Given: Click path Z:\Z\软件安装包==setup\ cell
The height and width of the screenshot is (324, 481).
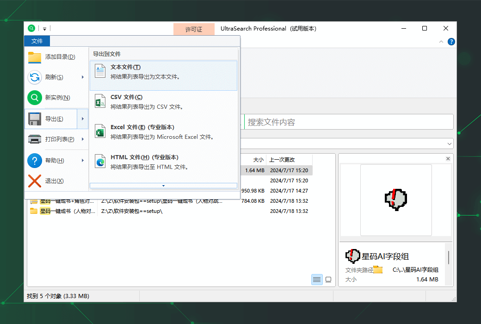Looking at the screenshot, I should point(132,211).
